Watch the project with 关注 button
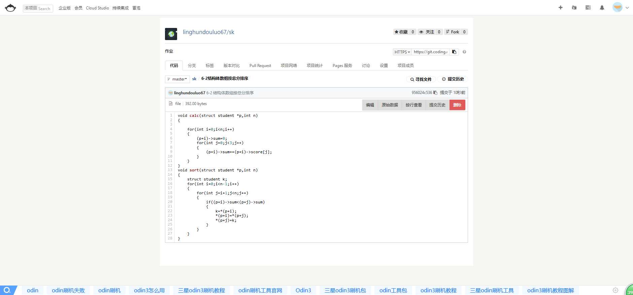Image resolution: width=633 pixels, height=295 pixels. 426,32
